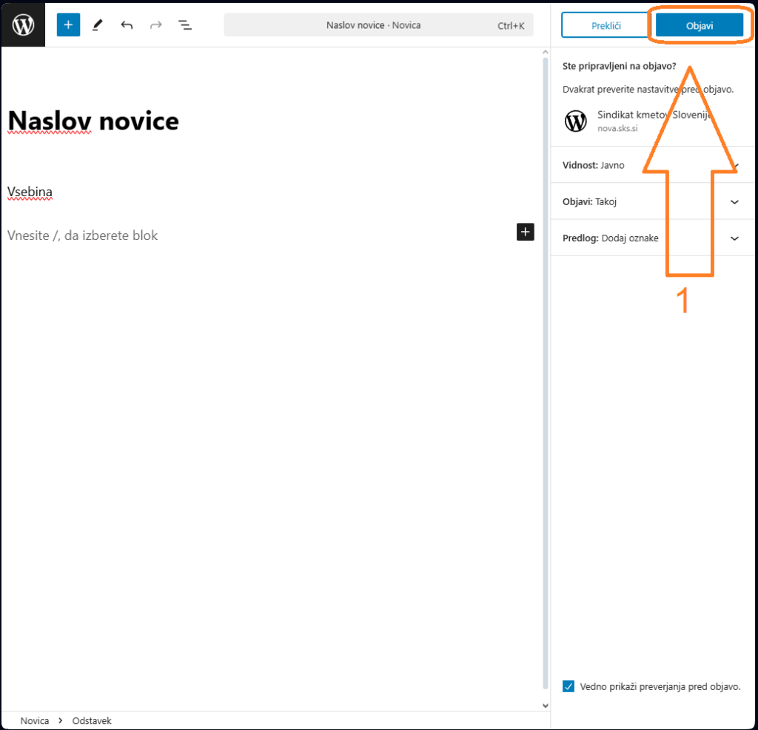Click the Naslov novice title heading
Screen dimensions: 758x730
pyautogui.click(x=93, y=121)
